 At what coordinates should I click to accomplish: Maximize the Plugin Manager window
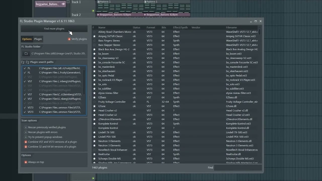256,21
